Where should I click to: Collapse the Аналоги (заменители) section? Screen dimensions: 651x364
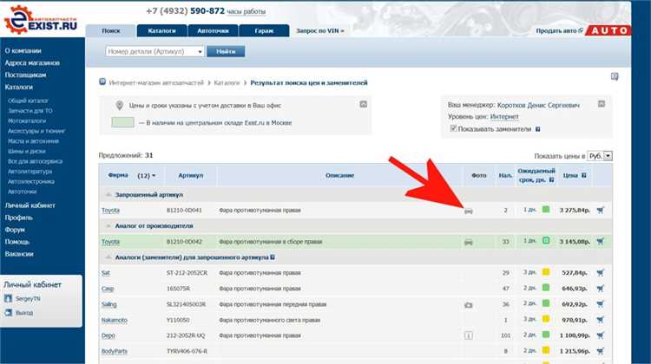(108, 257)
